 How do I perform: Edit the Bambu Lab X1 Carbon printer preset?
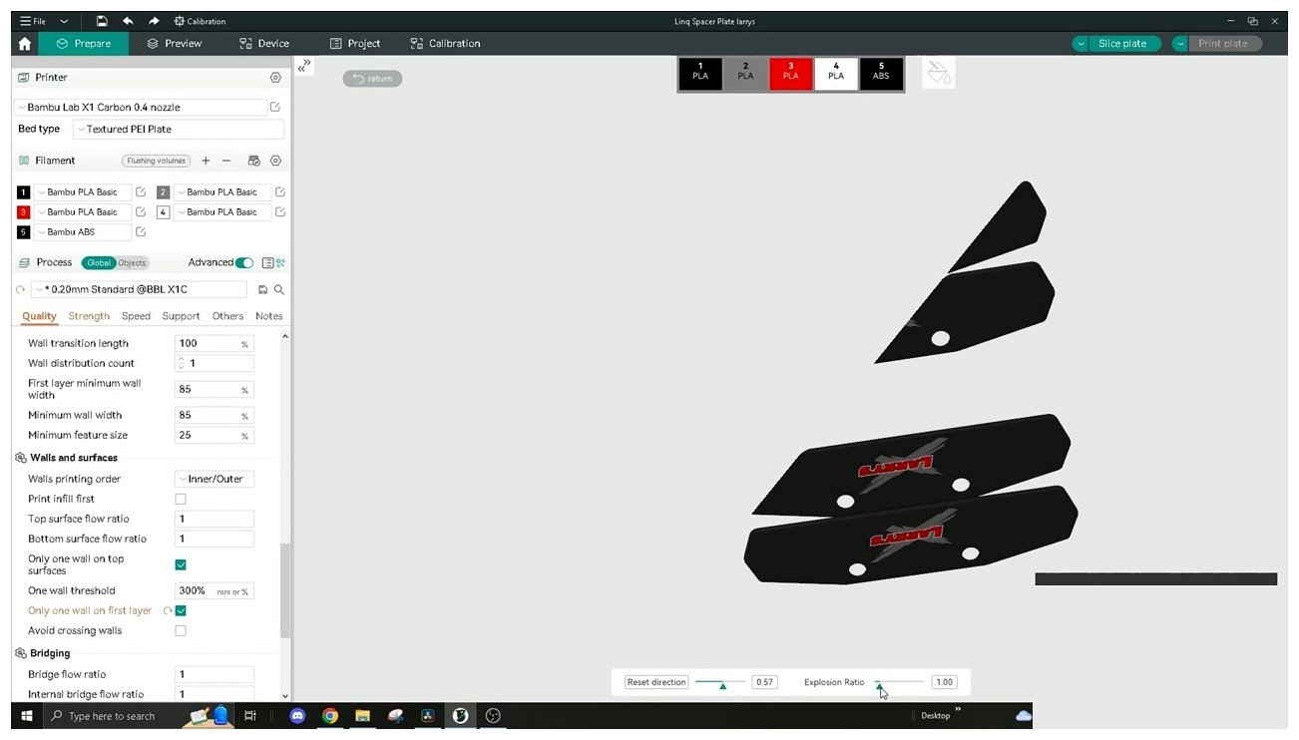275,107
